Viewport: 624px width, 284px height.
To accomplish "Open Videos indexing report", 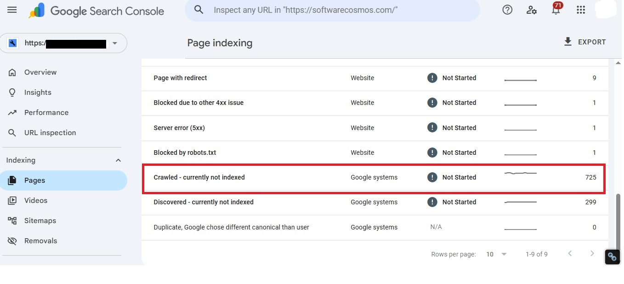I will [x=64, y=201].
